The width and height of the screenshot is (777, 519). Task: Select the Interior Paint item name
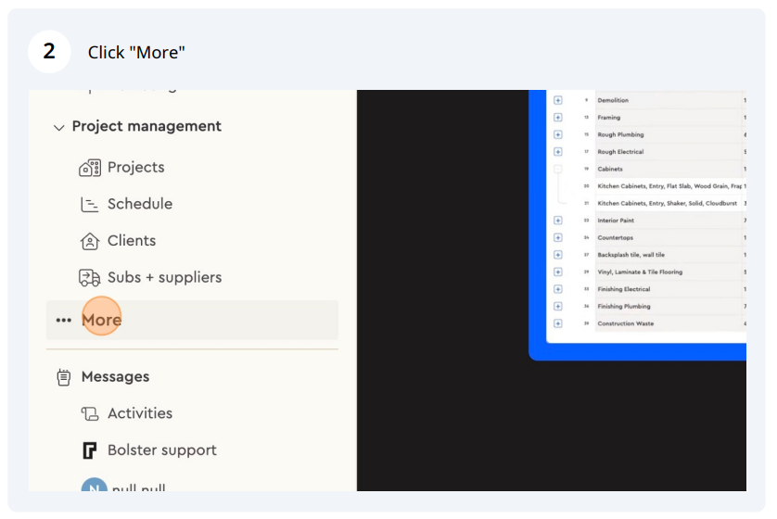coord(616,221)
